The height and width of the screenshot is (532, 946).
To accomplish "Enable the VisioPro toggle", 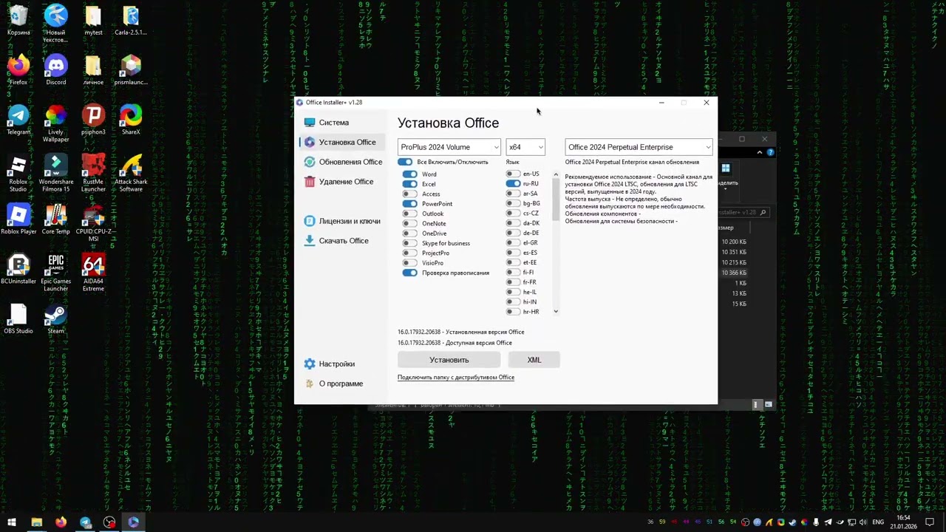I will 410,263.
